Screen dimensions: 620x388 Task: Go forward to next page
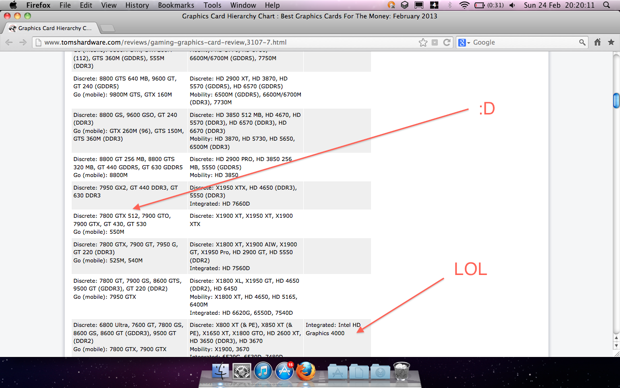coord(23,43)
